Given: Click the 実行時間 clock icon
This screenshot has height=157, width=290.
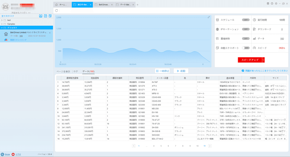Looking at the screenshot, I should tap(254, 20).
